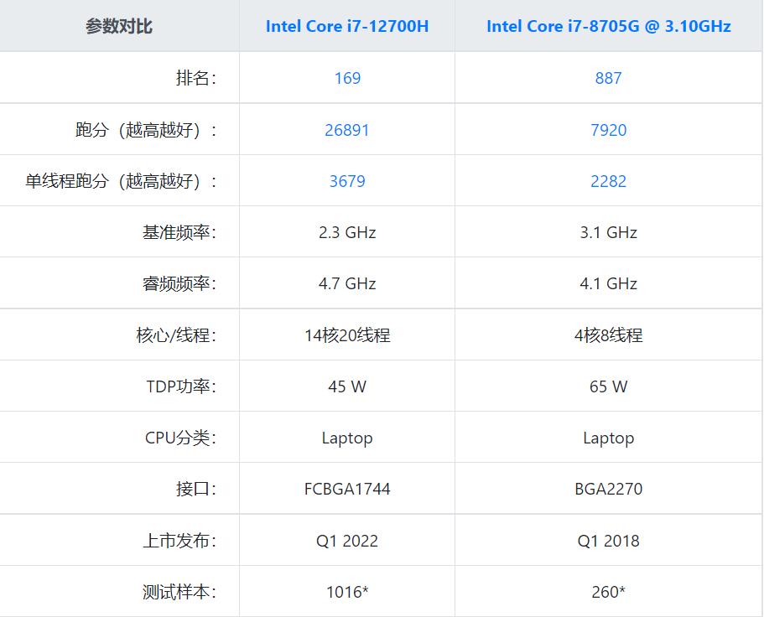Open the Intel Core i7-12700H product page
764x617 pixels.
pyautogui.click(x=348, y=26)
